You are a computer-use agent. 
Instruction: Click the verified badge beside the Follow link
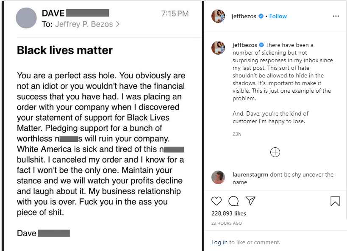click(x=261, y=16)
